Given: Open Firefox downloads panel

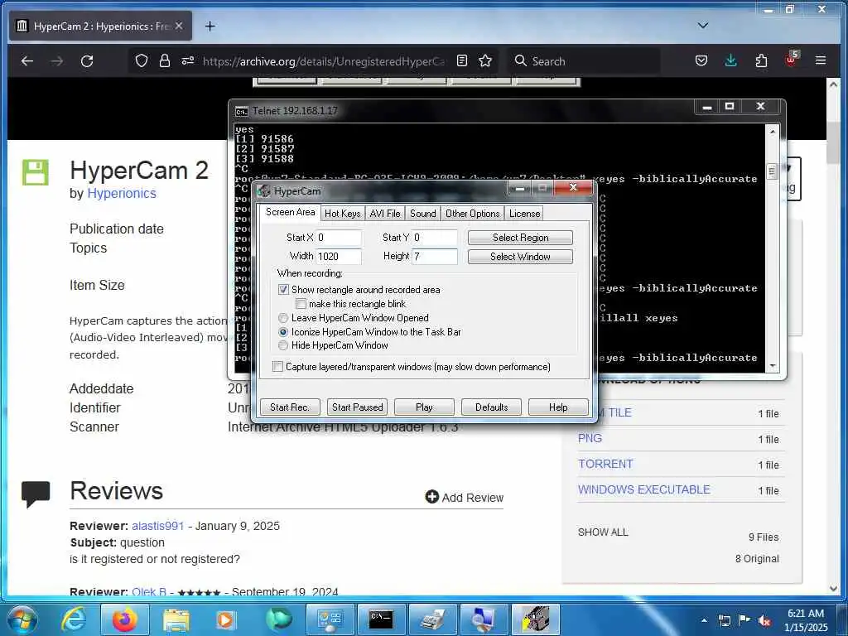Looking at the screenshot, I should pyautogui.click(x=730, y=60).
